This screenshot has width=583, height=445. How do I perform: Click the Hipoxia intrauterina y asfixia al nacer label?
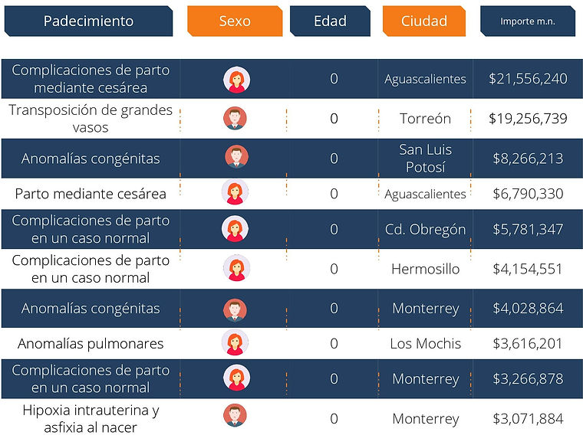(x=91, y=418)
